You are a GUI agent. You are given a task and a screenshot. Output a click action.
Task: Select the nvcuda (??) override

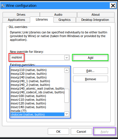tap(37, 111)
